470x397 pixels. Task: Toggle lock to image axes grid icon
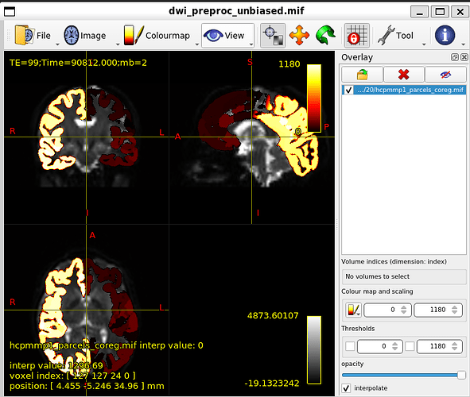357,36
